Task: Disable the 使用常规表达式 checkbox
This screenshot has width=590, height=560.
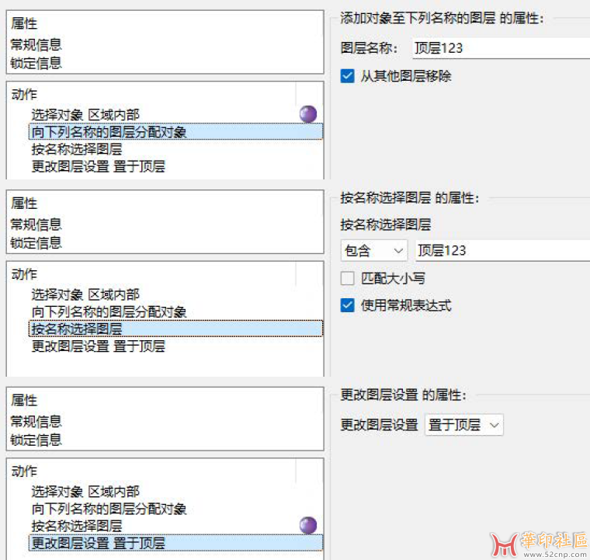Action: coord(347,305)
